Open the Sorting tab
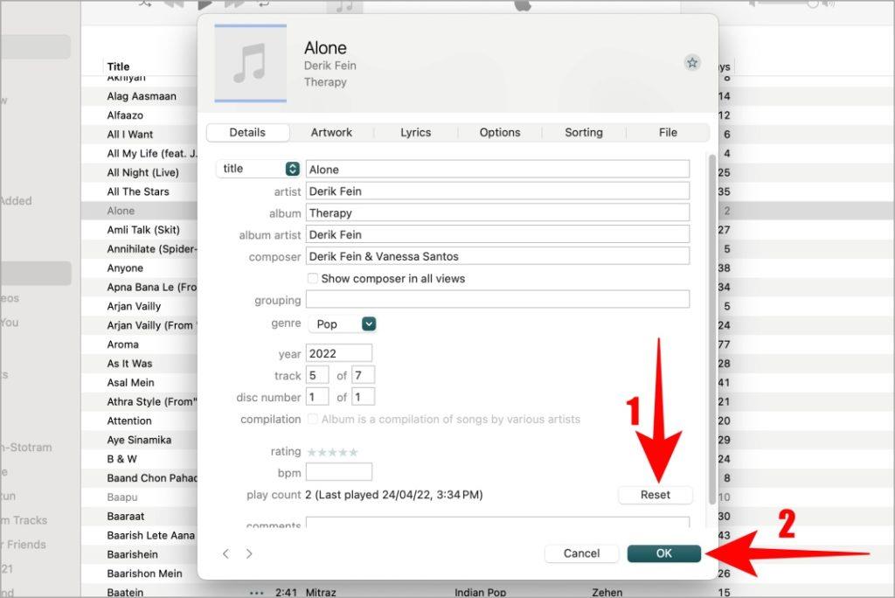Screen dimensions: 895x598 (x=584, y=132)
